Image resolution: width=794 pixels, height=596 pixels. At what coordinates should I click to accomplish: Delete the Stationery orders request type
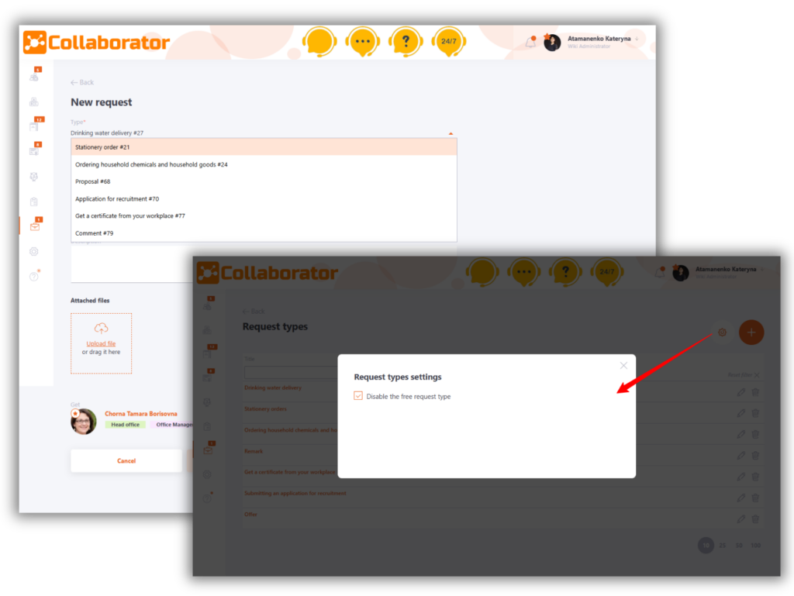click(755, 413)
